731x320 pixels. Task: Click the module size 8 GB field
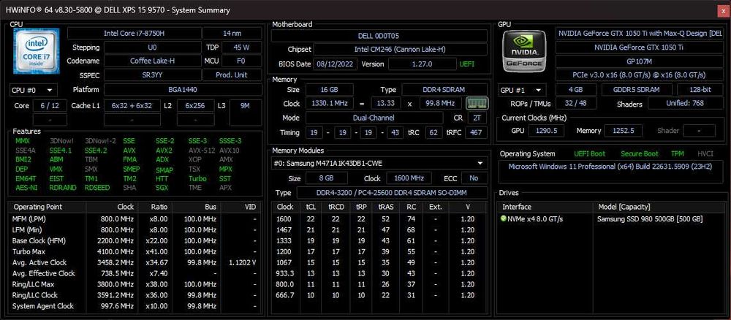[x=326, y=178]
